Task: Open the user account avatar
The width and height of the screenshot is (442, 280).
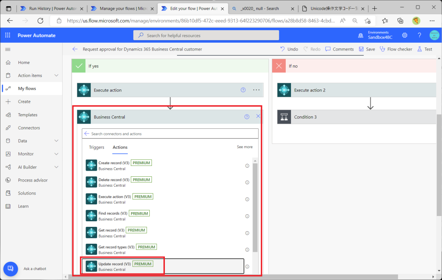Action: (x=434, y=35)
